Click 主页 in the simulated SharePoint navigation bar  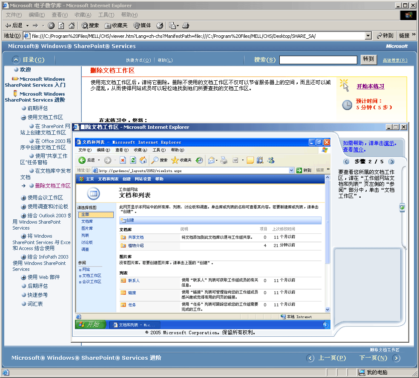[90, 179]
